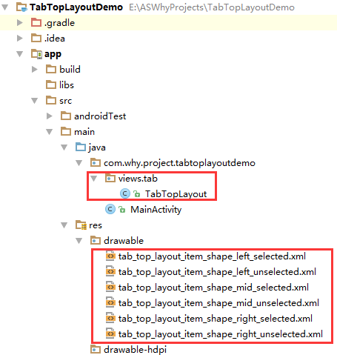Select tab_top_layout_item_shape_right_selected.xml
Viewport: 337px width, 355px height.
(x=216, y=319)
